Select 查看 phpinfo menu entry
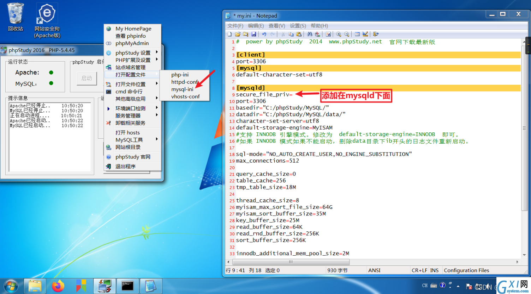 pyautogui.click(x=133, y=36)
